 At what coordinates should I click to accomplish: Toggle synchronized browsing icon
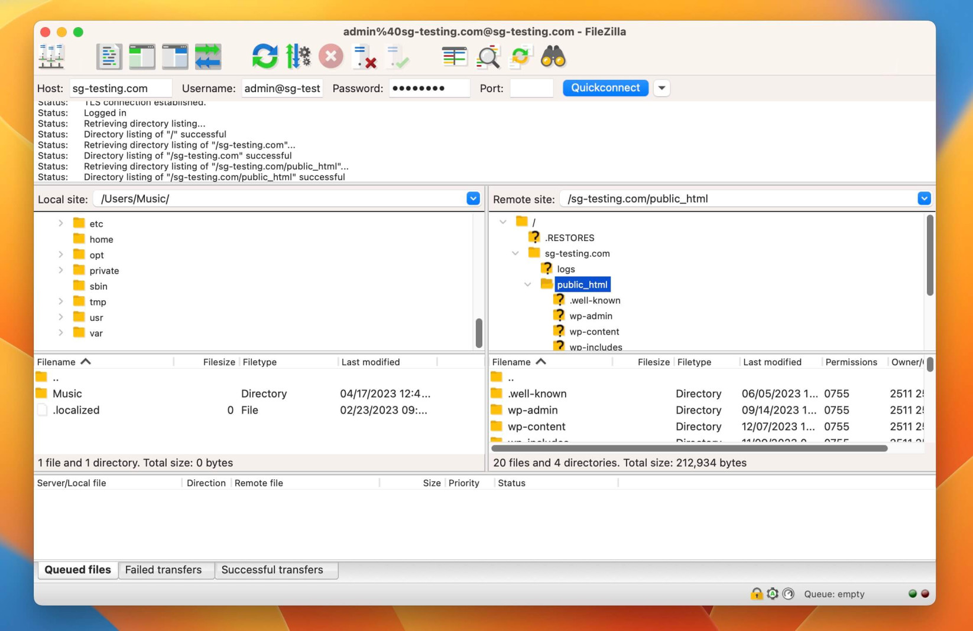point(521,57)
